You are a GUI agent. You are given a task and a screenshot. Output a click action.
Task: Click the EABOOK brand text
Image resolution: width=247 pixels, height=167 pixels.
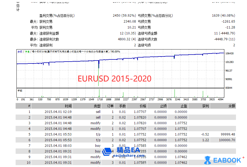point(227,160)
